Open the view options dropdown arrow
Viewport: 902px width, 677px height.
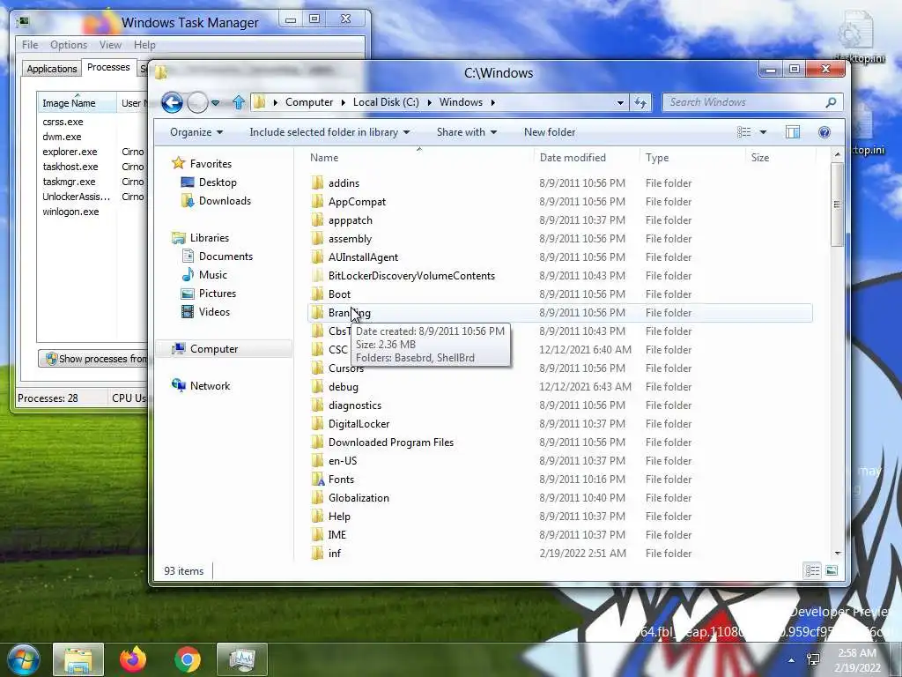tap(764, 132)
